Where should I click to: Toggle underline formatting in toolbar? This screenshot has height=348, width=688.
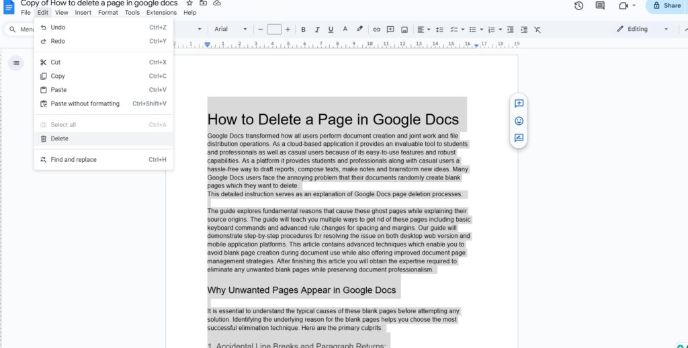tap(331, 30)
